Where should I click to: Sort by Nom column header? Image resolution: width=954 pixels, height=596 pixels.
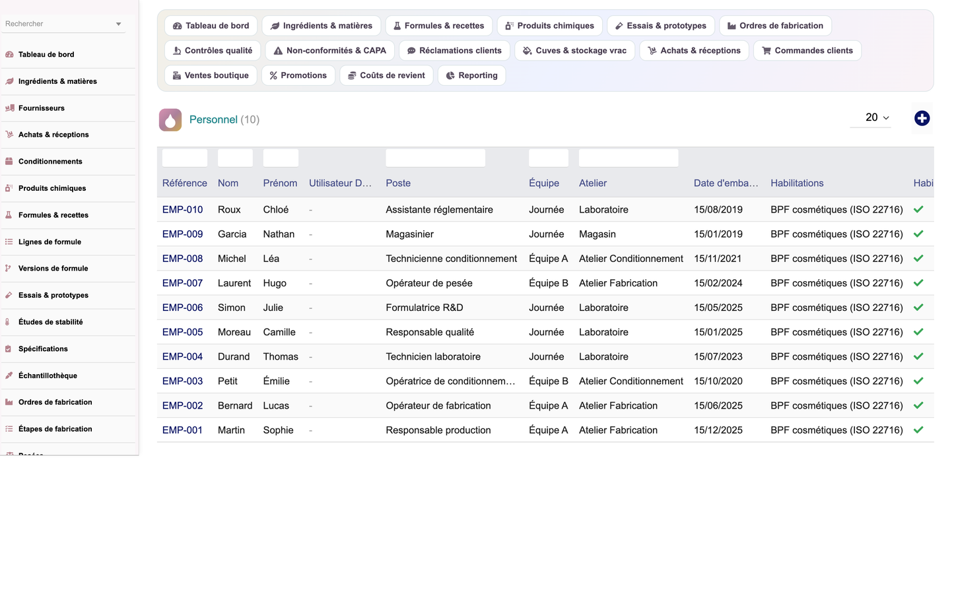[x=228, y=183]
